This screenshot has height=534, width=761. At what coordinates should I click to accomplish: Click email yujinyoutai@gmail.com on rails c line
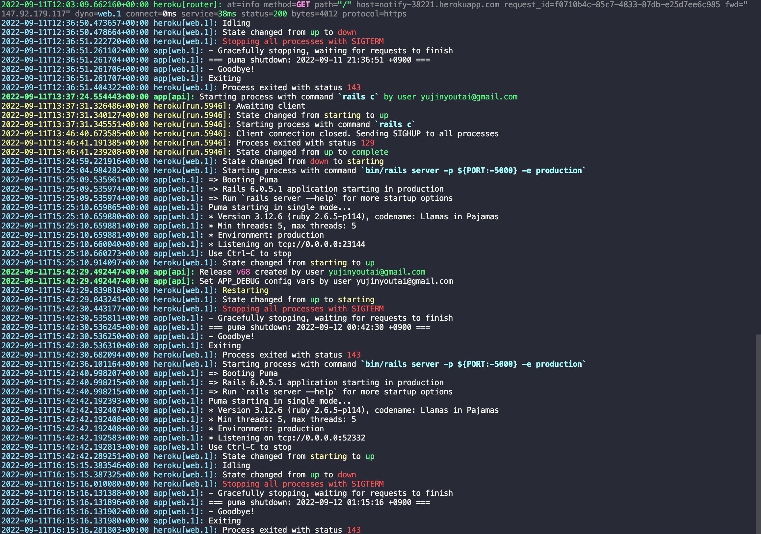(x=469, y=97)
